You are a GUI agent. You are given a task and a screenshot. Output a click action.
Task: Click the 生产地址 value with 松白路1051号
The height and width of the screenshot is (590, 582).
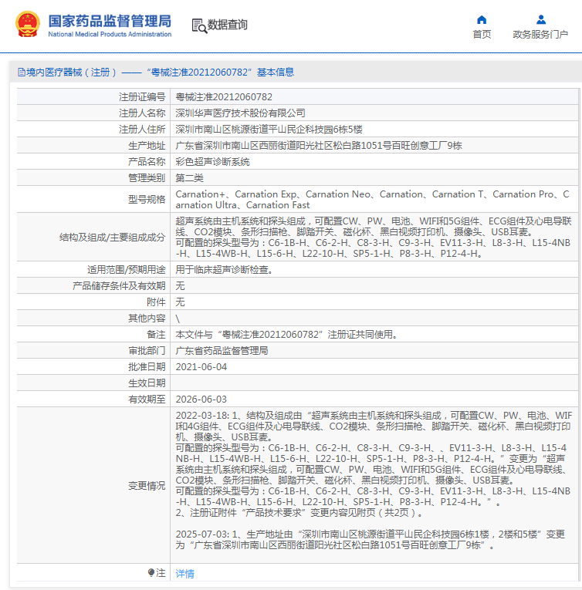click(319, 146)
